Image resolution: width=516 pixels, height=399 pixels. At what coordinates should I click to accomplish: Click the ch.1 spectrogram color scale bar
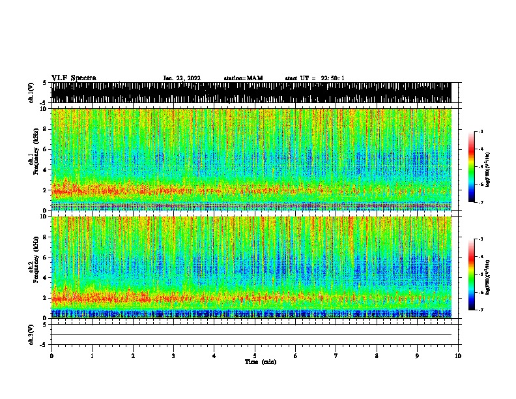472,167
